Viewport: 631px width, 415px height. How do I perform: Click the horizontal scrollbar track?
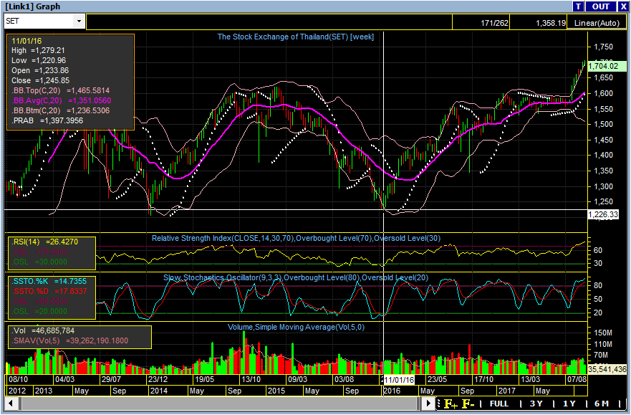click(x=215, y=404)
